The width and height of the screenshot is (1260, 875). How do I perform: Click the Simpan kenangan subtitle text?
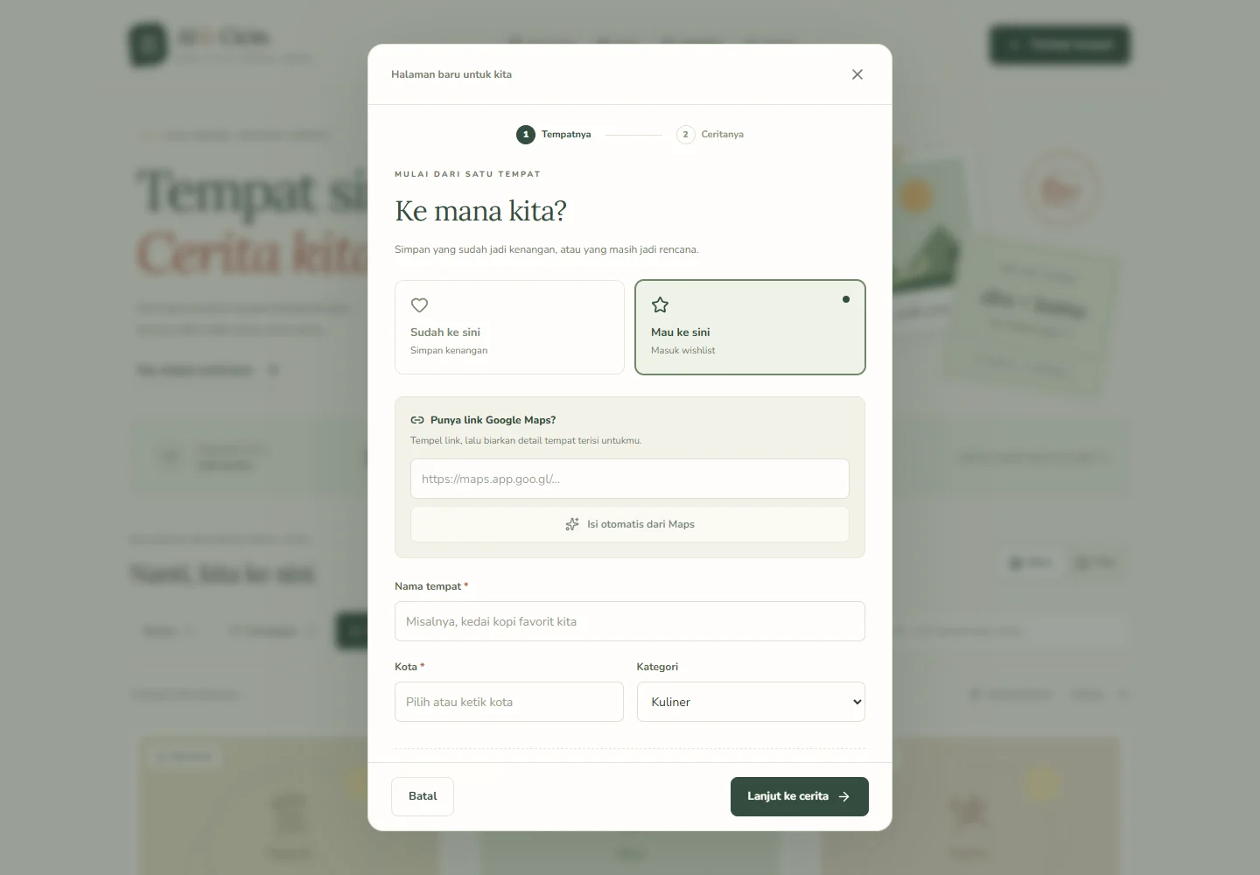[449, 350]
